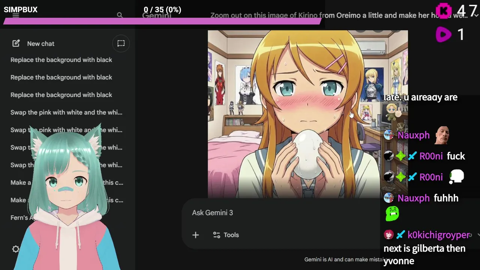Click the green blob emote in chat
Viewport: 480px width, 270px height.
click(x=392, y=214)
